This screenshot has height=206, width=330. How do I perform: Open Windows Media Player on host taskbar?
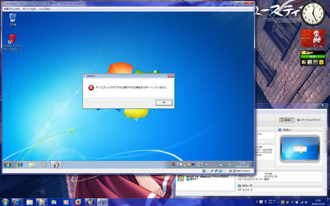click(67, 202)
